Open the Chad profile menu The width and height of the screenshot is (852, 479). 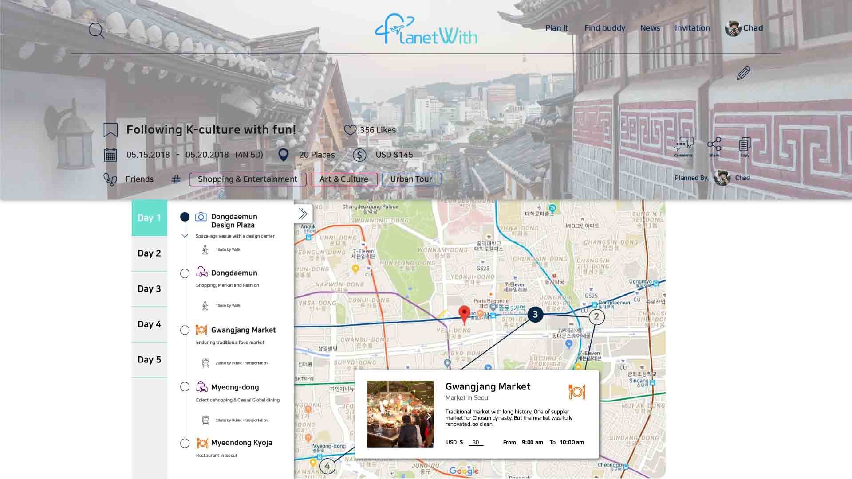click(744, 28)
